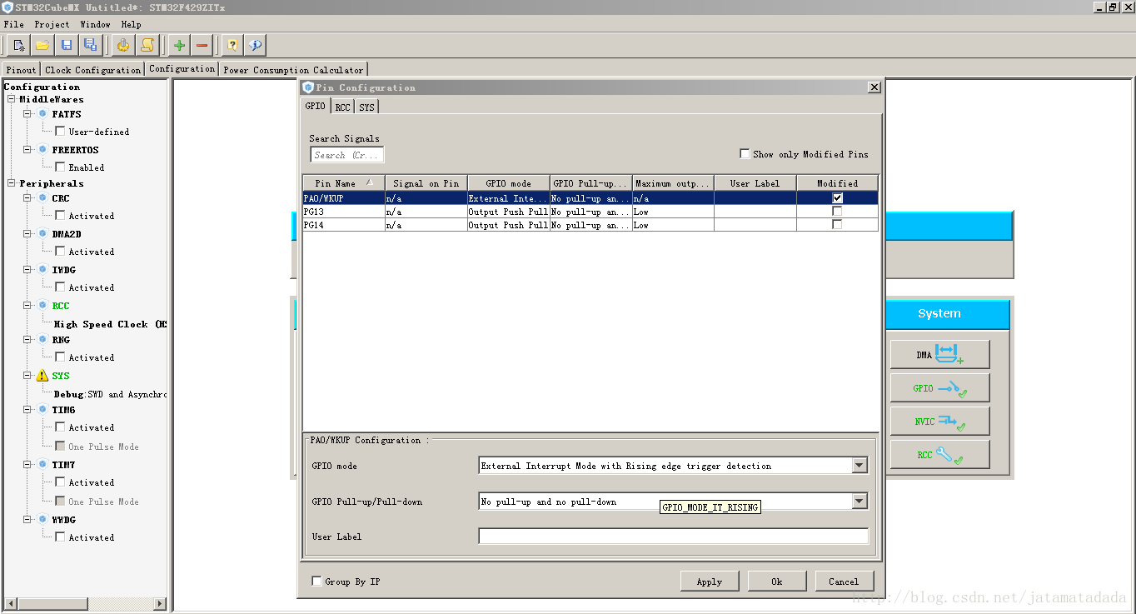Save the project with the single floppy icon
The height and width of the screenshot is (614, 1136).
point(67,45)
